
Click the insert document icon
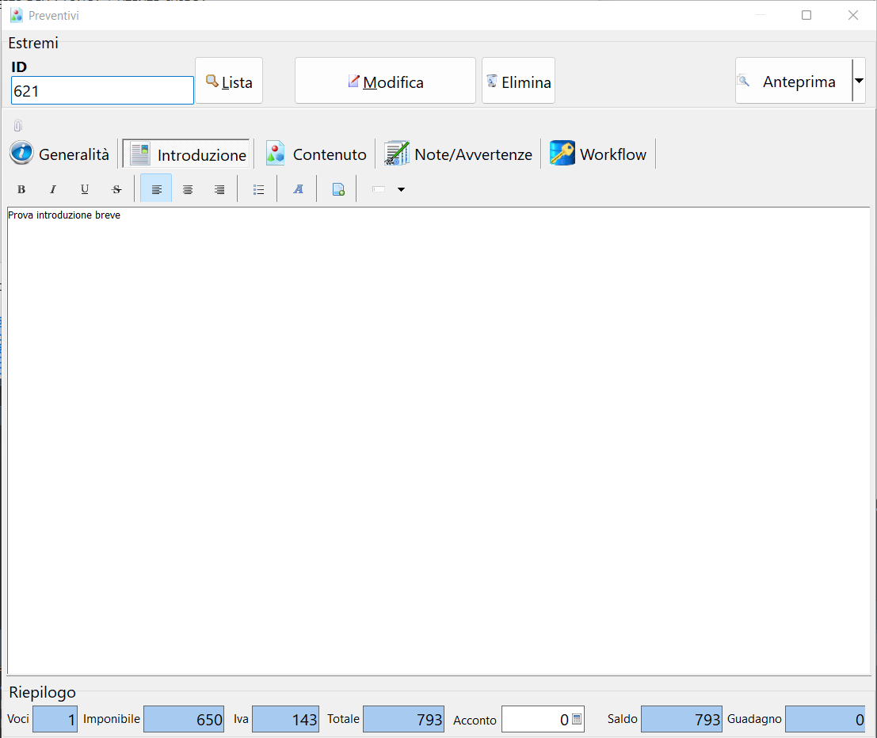[x=337, y=189]
